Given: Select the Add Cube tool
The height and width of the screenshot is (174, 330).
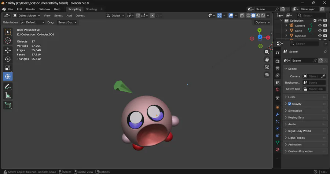Looking at the screenshot, I should click(x=8, y=105).
